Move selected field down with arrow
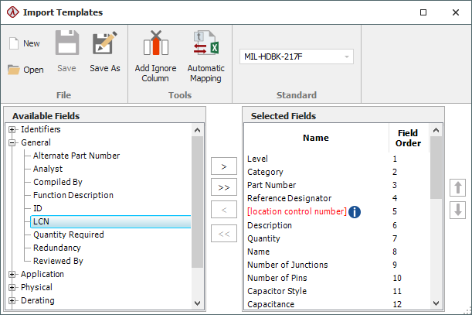 pos(457,210)
